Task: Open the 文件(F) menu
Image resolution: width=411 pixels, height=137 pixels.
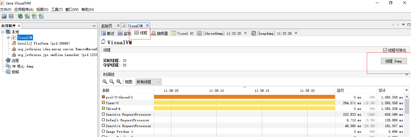Action: click(x=6, y=10)
